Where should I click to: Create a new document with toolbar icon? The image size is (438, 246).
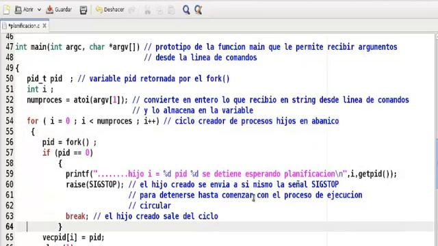(7, 10)
